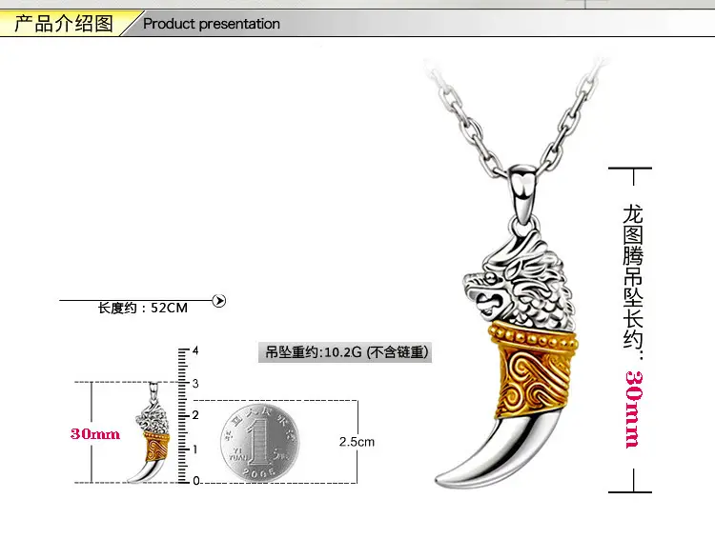Screen dimensions: 715x539
Task: Click the ruler scale mark labeled 4
Action: pyautogui.click(x=195, y=350)
